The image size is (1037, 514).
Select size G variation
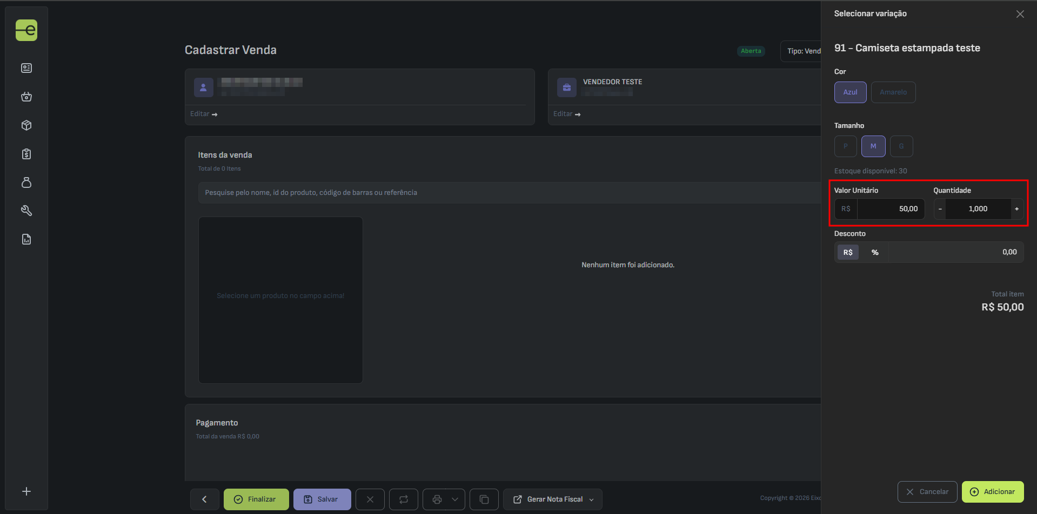[x=901, y=146]
